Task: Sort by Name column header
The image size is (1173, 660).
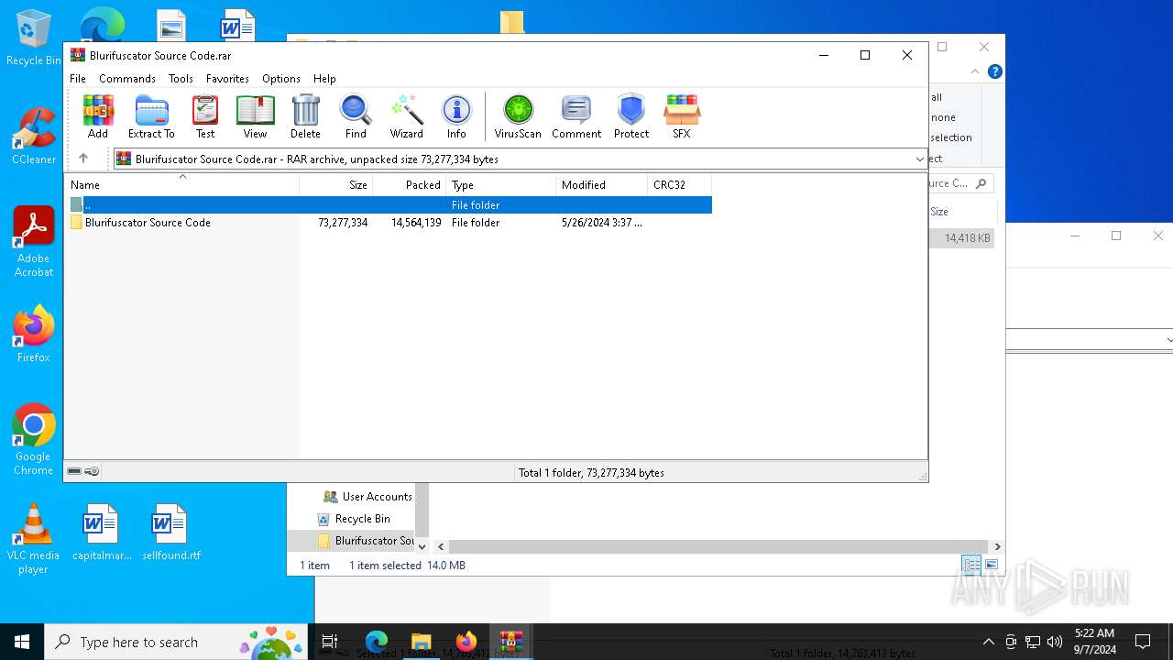Action: (181, 185)
